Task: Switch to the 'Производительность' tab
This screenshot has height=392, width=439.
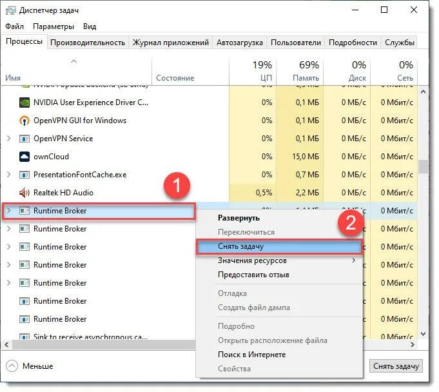Action: point(88,43)
